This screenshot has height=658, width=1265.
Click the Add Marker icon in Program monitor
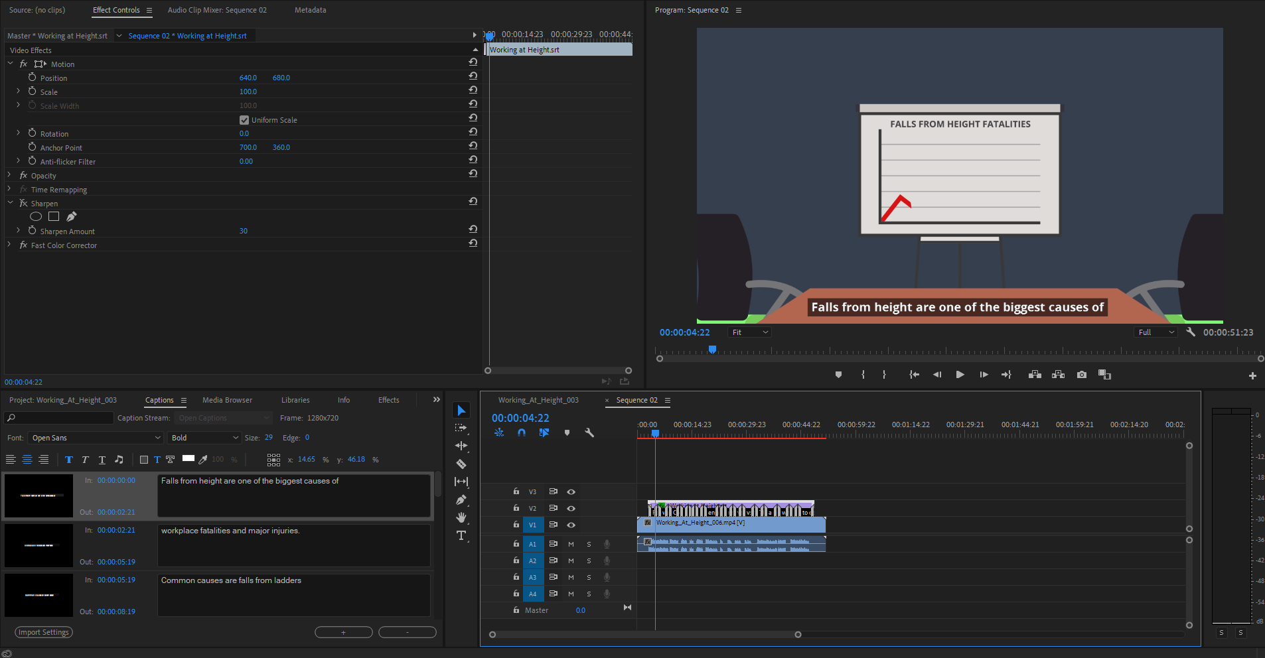pos(838,375)
